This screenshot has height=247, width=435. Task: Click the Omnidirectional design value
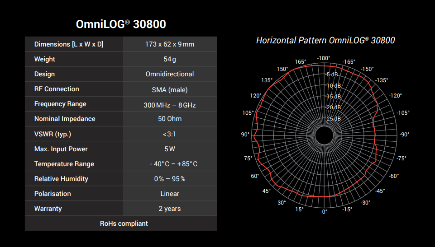click(170, 74)
